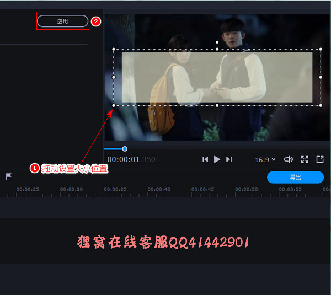Click the 应用 apply button

pos(63,21)
